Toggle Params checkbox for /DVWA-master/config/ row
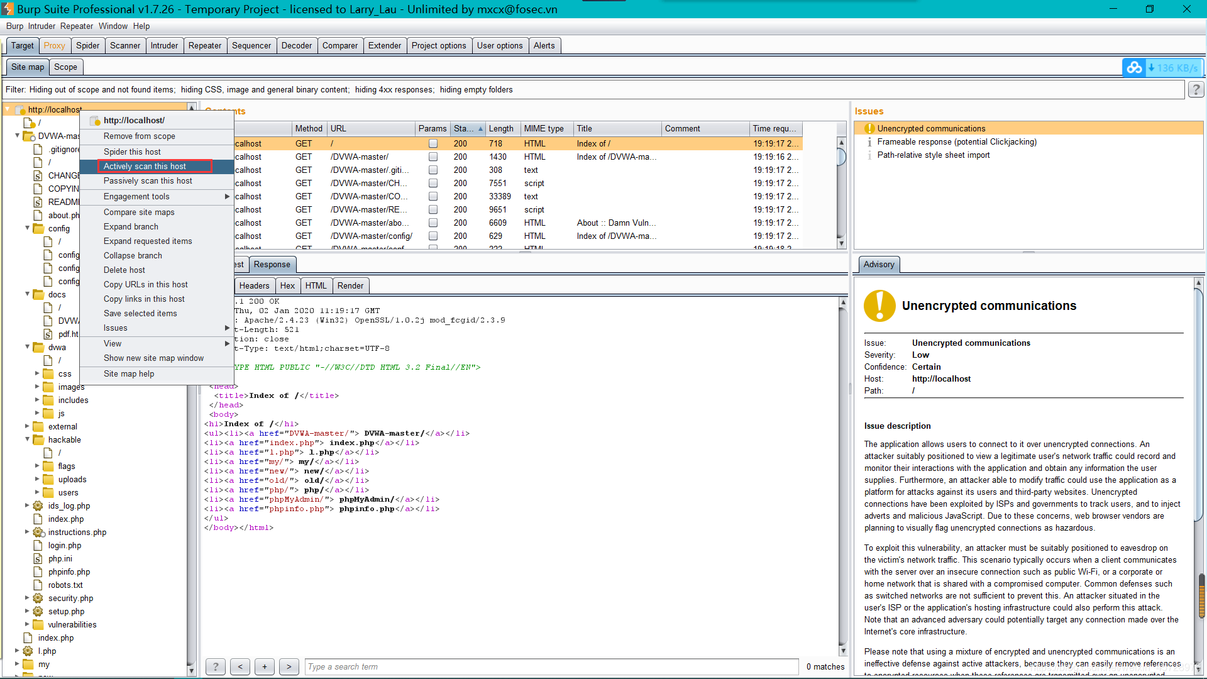This screenshot has width=1207, height=679. (x=433, y=236)
